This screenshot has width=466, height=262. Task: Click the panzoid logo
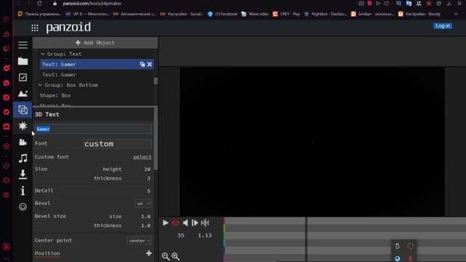pos(68,28)
